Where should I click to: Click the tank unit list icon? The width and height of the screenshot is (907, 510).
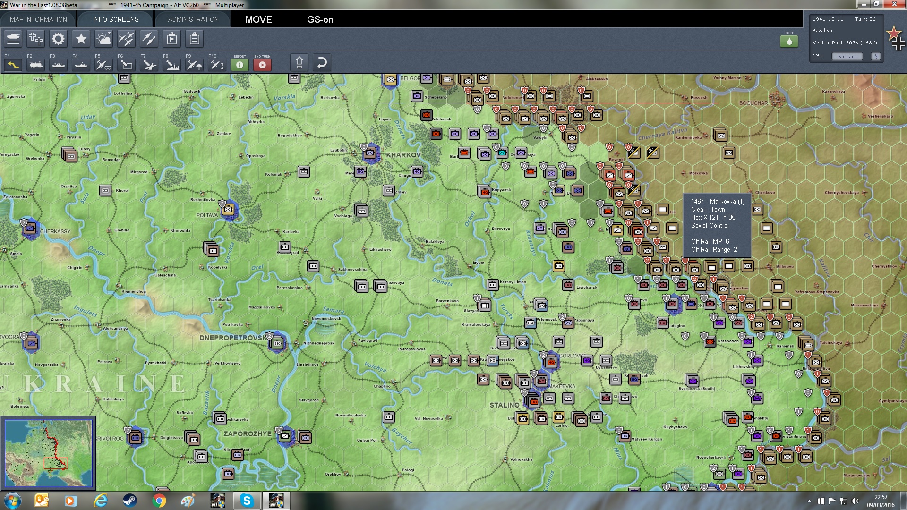13,39
